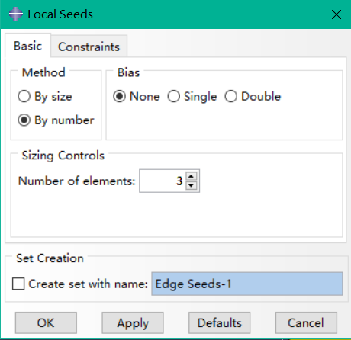Image resolution: width=351 pixels, height=340 pixels.
Task: Switch to the Basic tab
Action: point(27,46)
